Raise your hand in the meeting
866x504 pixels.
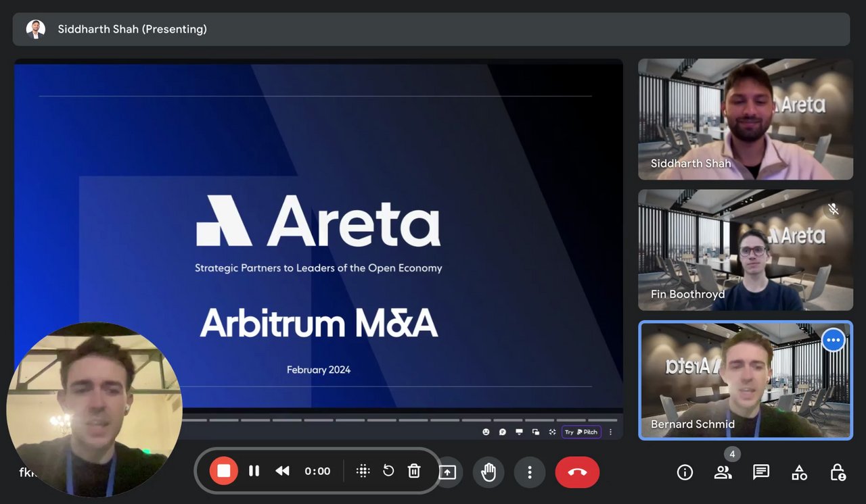point(488,472)
